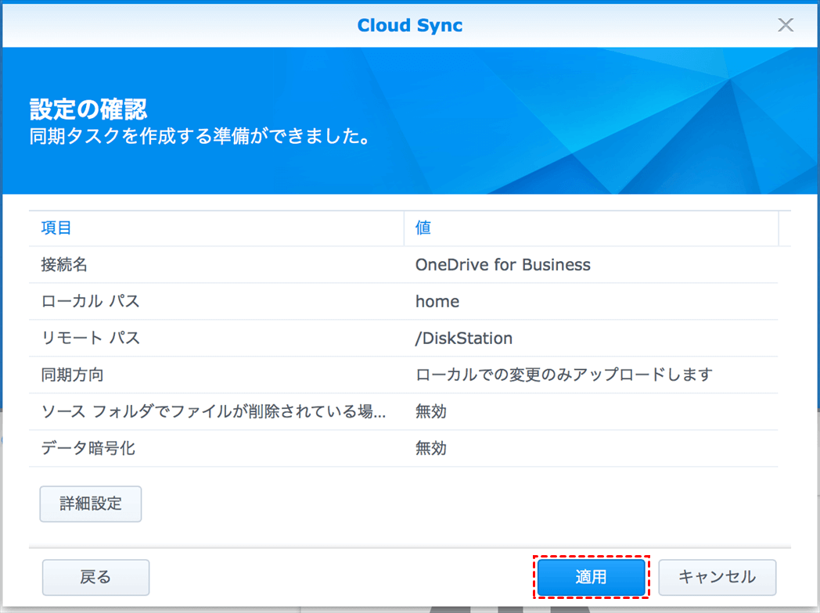The image size is (820, 613).
Task: Open 詳細設定 advanced settings
Action: [91, 504]
